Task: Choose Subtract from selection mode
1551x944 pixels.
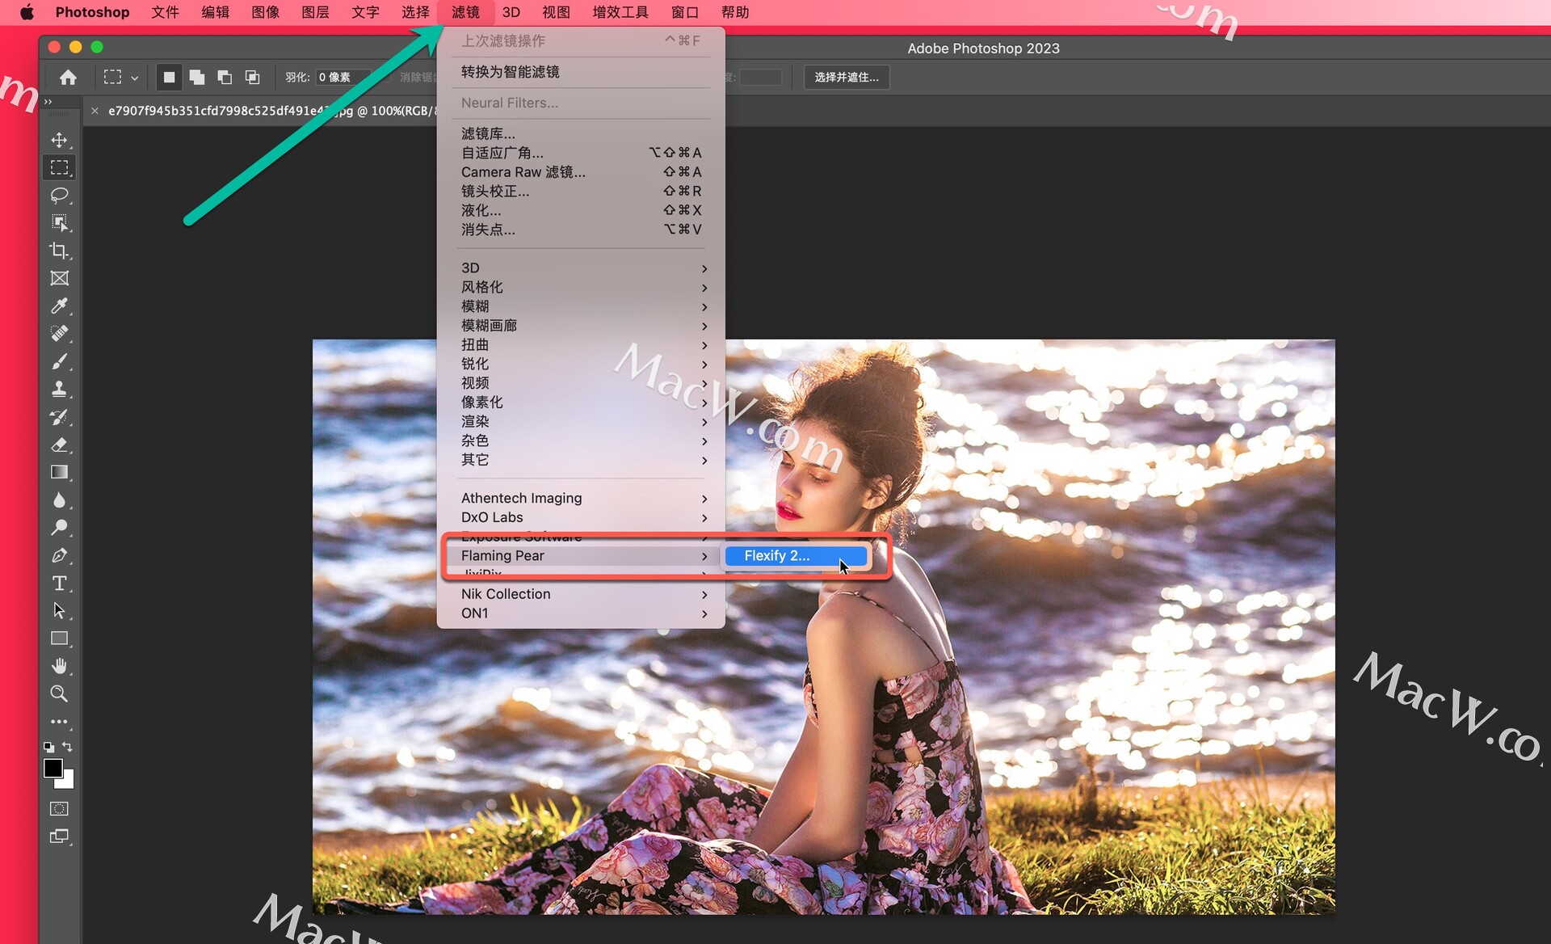Action: pos(225,77)
